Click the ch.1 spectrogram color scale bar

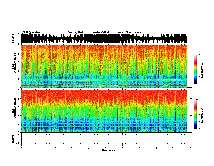195,69
